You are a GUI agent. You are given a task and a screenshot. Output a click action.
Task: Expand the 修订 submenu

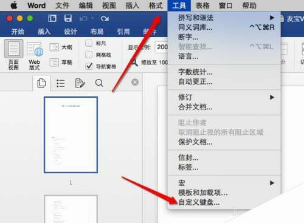click(224, 97)
